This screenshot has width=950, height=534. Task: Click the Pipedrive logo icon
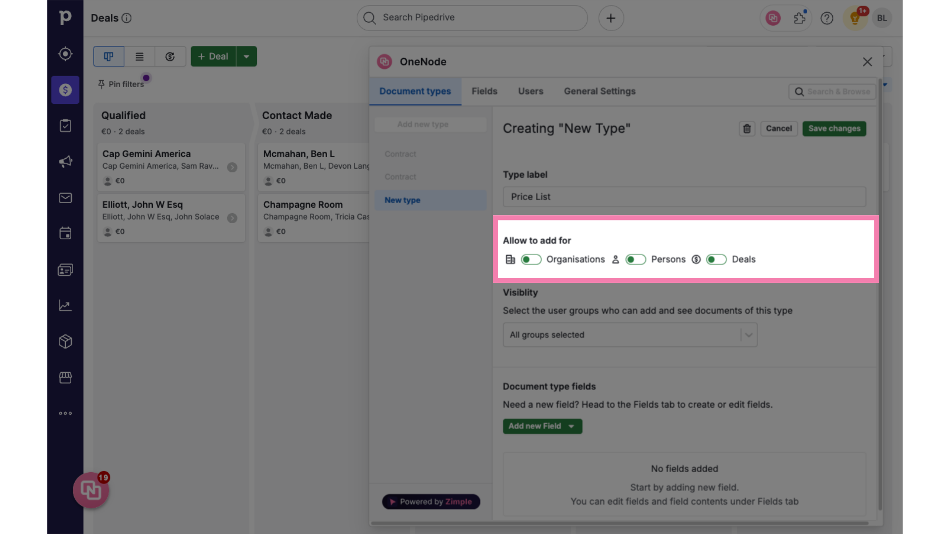[65, 18]
